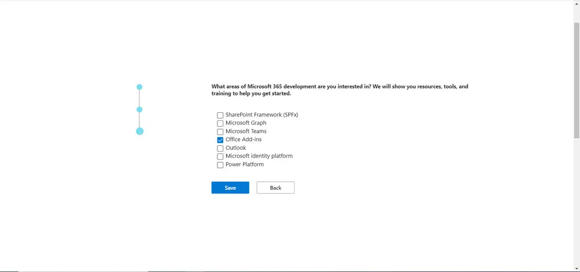580x272 pixels.
Task: Click the 'Outlook' label text
Action: point(235,148)
